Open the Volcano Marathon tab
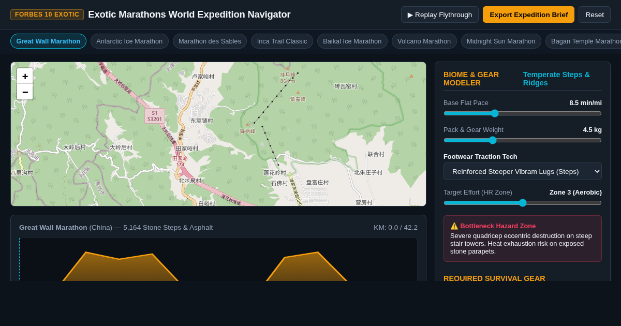 pos(424,41)
